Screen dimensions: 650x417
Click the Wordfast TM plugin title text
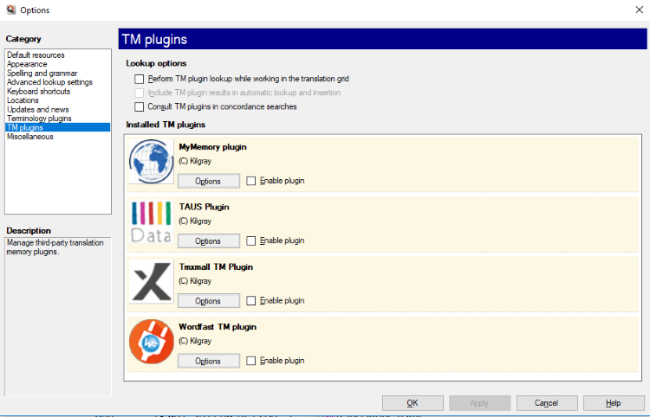[x=218, y=327]
